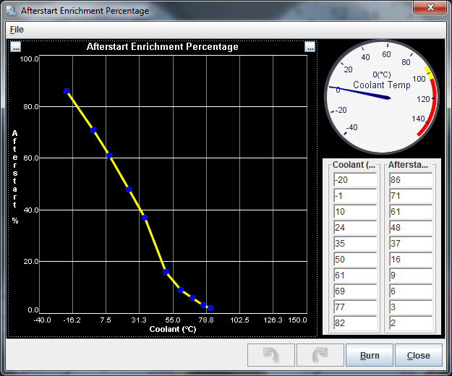Select the afterstart cell with value 86

click(410, 180)
